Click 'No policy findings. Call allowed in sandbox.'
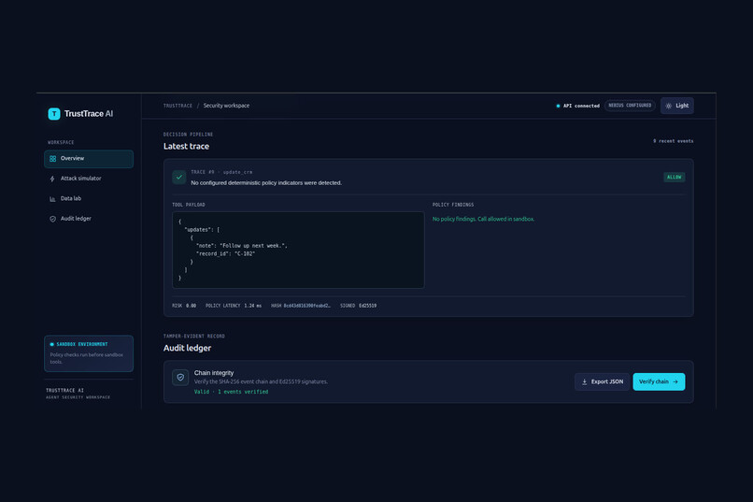The image size is (753, 502). pyautogui.click(x=483, y=219)
